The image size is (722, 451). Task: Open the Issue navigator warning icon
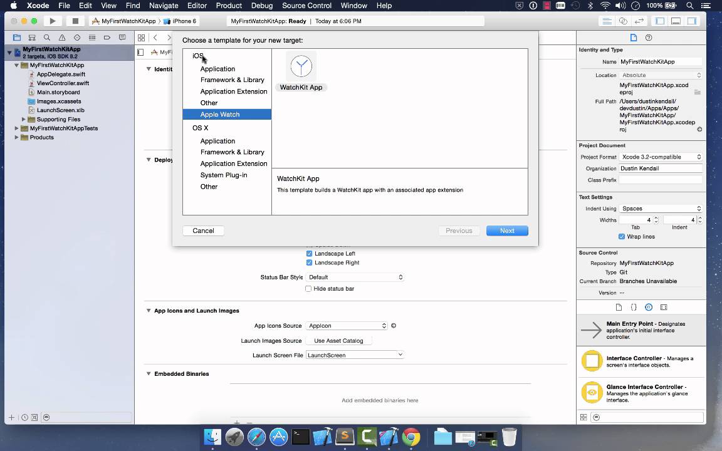61,38
